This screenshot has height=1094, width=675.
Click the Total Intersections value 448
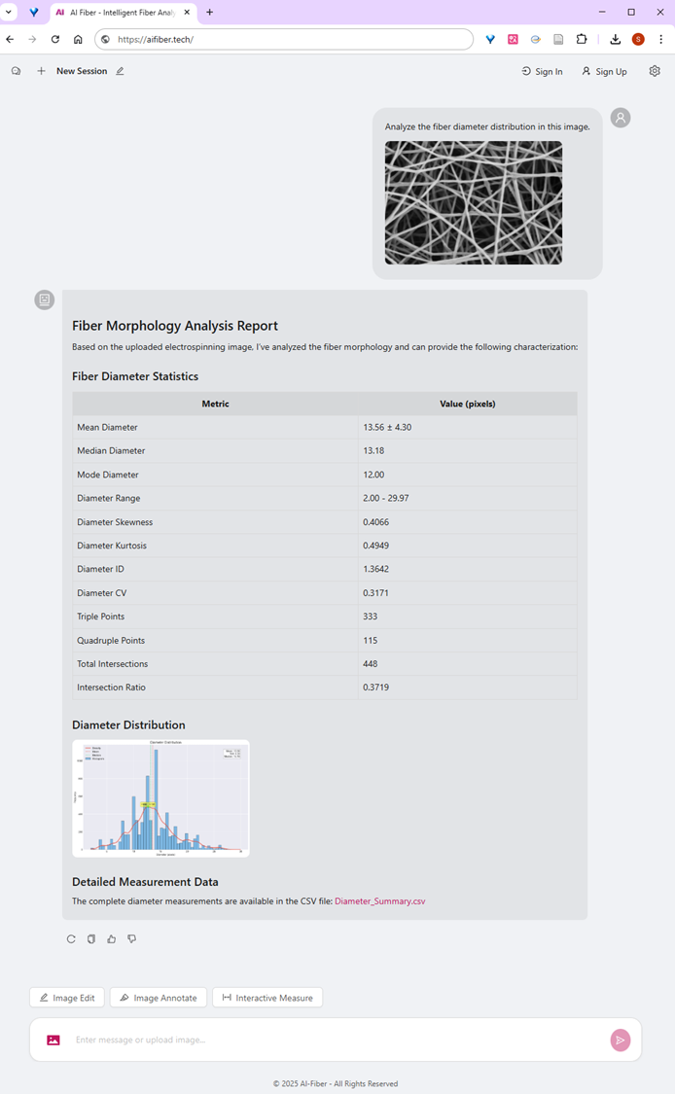[x=370, y=663]
